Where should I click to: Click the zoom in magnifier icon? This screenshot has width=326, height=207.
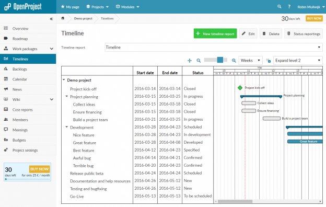234,61
